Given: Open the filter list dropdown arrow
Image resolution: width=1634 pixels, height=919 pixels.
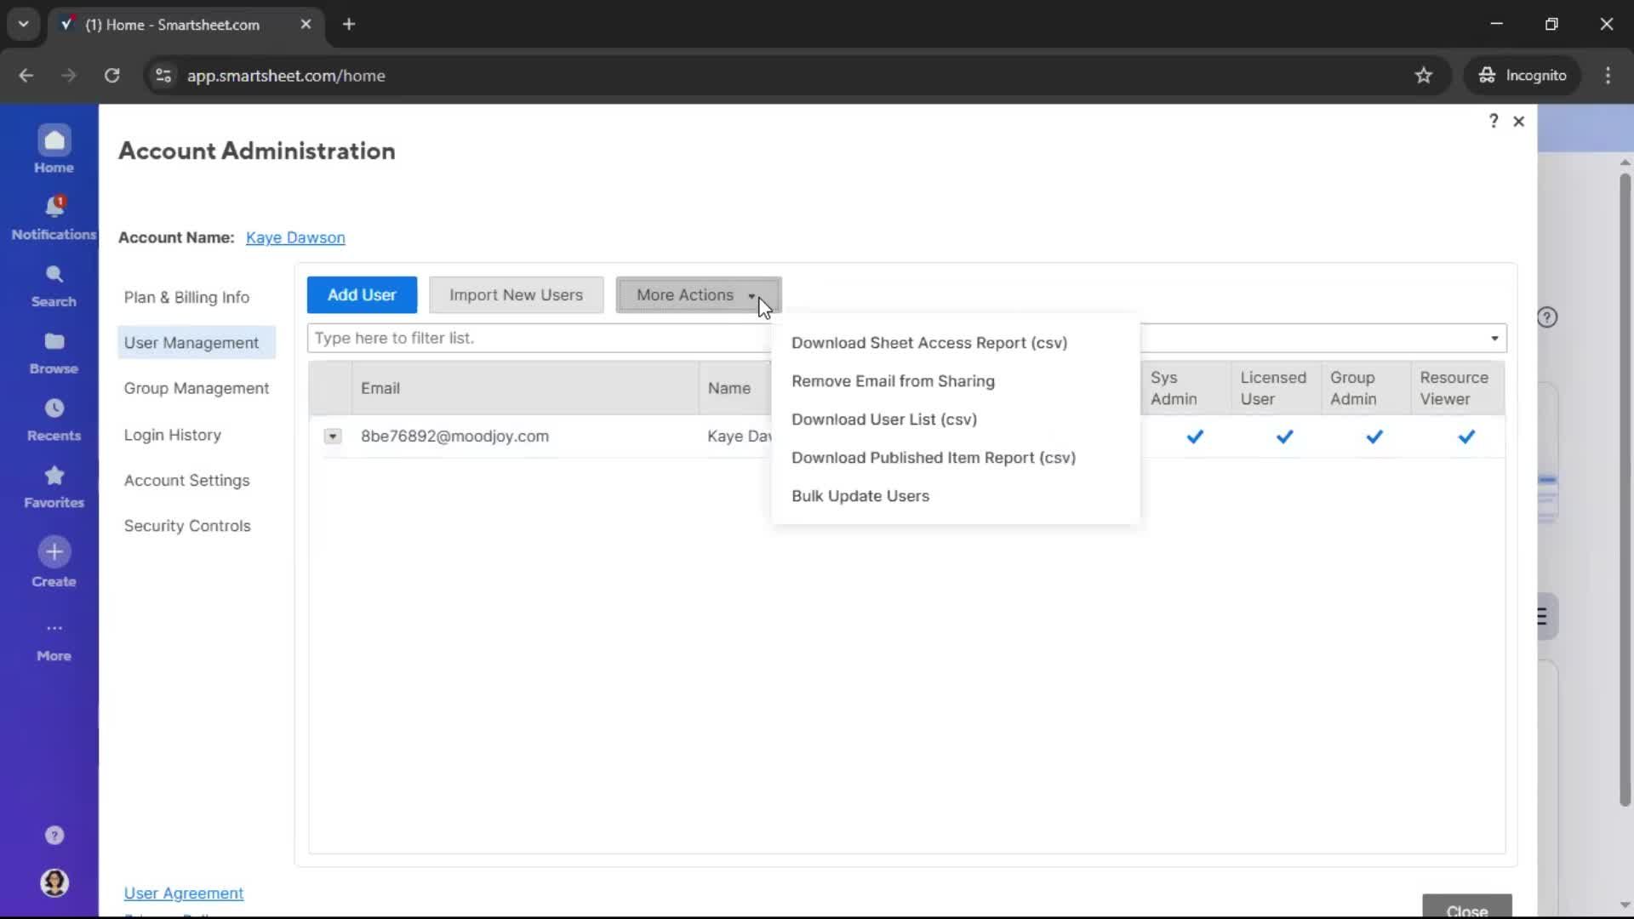Looking at the screenshot, I should 1494,339.
